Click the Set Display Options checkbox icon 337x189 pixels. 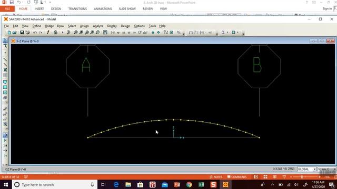coord(171,33)
